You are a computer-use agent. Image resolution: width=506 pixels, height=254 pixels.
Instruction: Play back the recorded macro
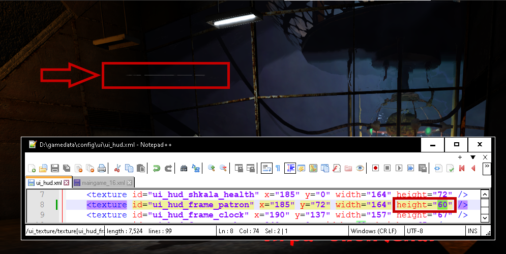click(399, 168)
